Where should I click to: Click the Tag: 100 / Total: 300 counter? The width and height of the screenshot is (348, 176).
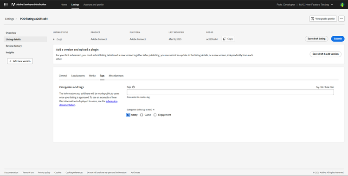click(325, 87)
